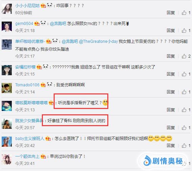Open @奔跑吧 mention in gem0504's comment

click(x=58, y=24)
